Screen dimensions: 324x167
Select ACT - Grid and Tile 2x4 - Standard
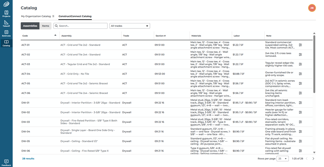pos(81,55)
